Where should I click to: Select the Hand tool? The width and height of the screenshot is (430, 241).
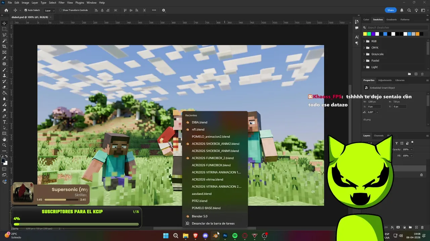point(4,139)
